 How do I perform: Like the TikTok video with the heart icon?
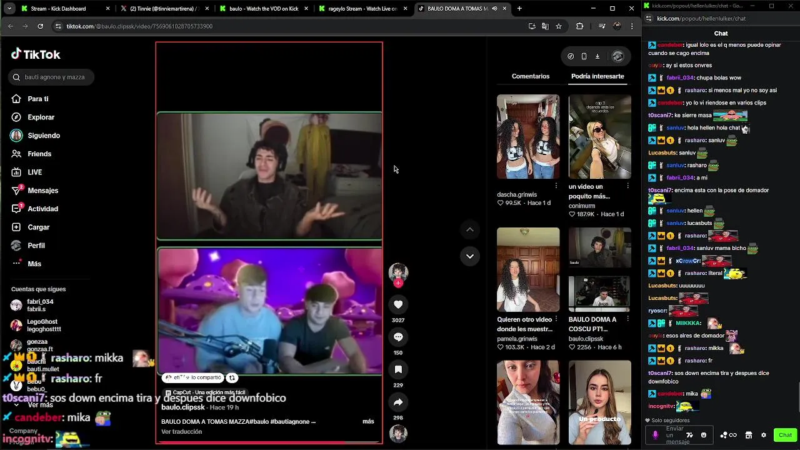click(398, 304)
